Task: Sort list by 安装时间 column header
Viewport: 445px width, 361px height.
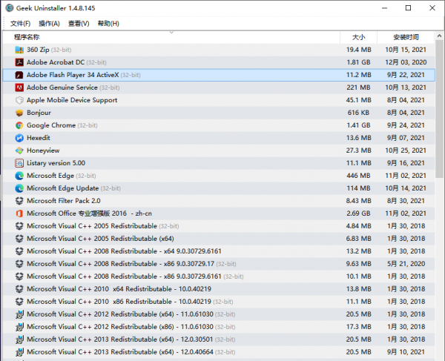Action: click(x=406, y=36)
